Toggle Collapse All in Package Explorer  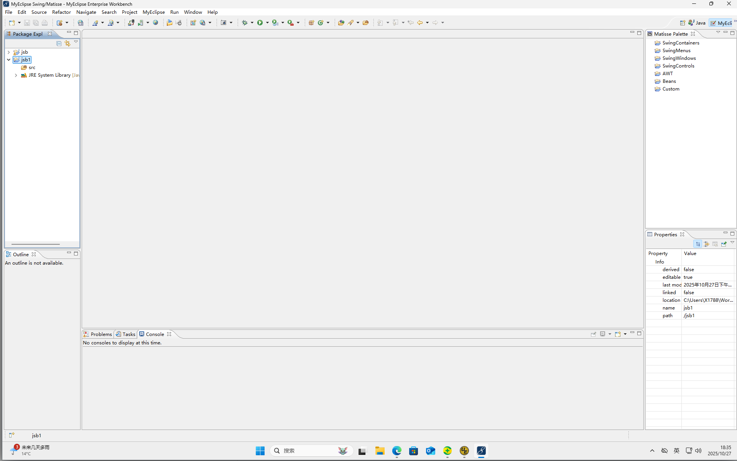tap(59, 43)
